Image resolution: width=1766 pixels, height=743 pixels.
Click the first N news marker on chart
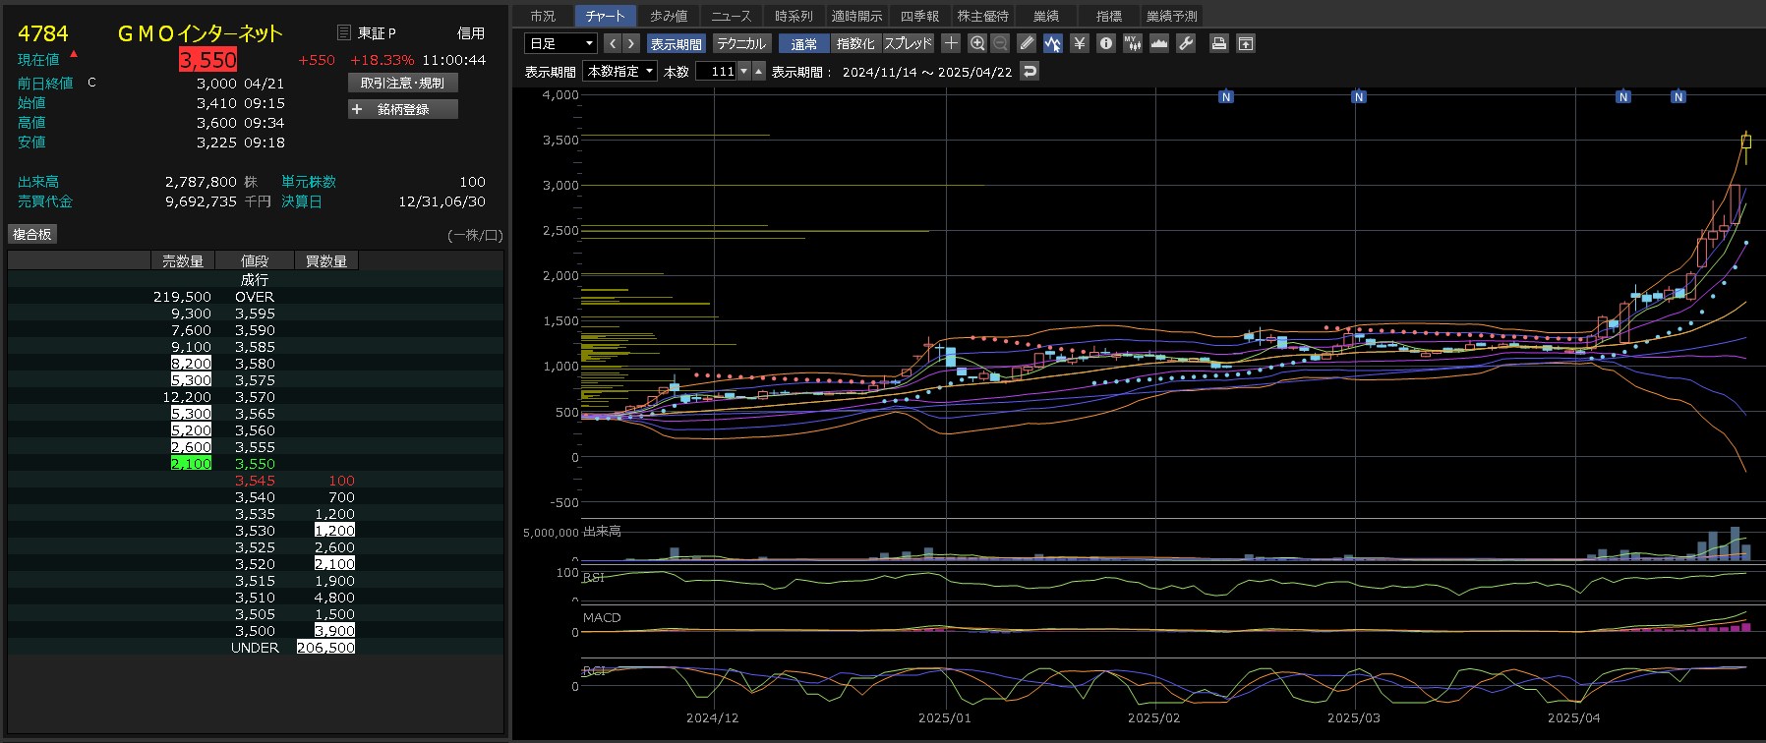point(1226,96)
